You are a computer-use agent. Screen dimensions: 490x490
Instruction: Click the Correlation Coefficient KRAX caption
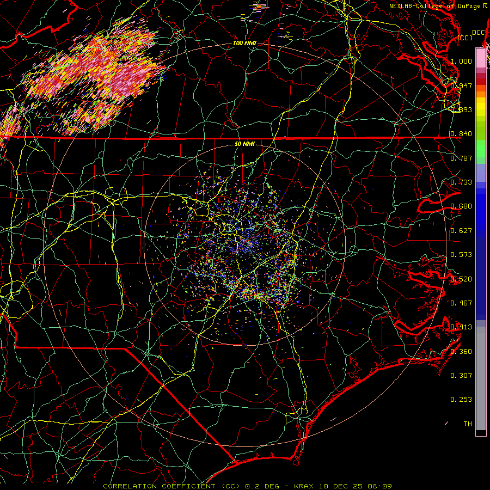click(248, 486)
